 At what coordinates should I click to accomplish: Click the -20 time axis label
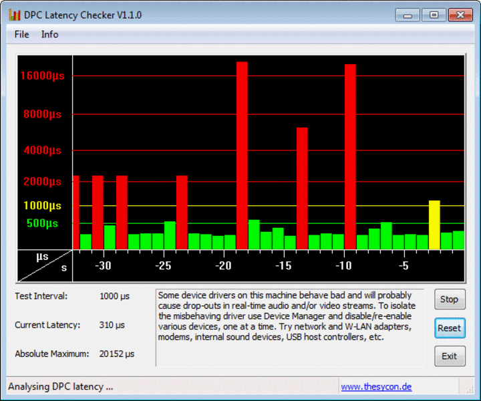[x=223, y=266]
